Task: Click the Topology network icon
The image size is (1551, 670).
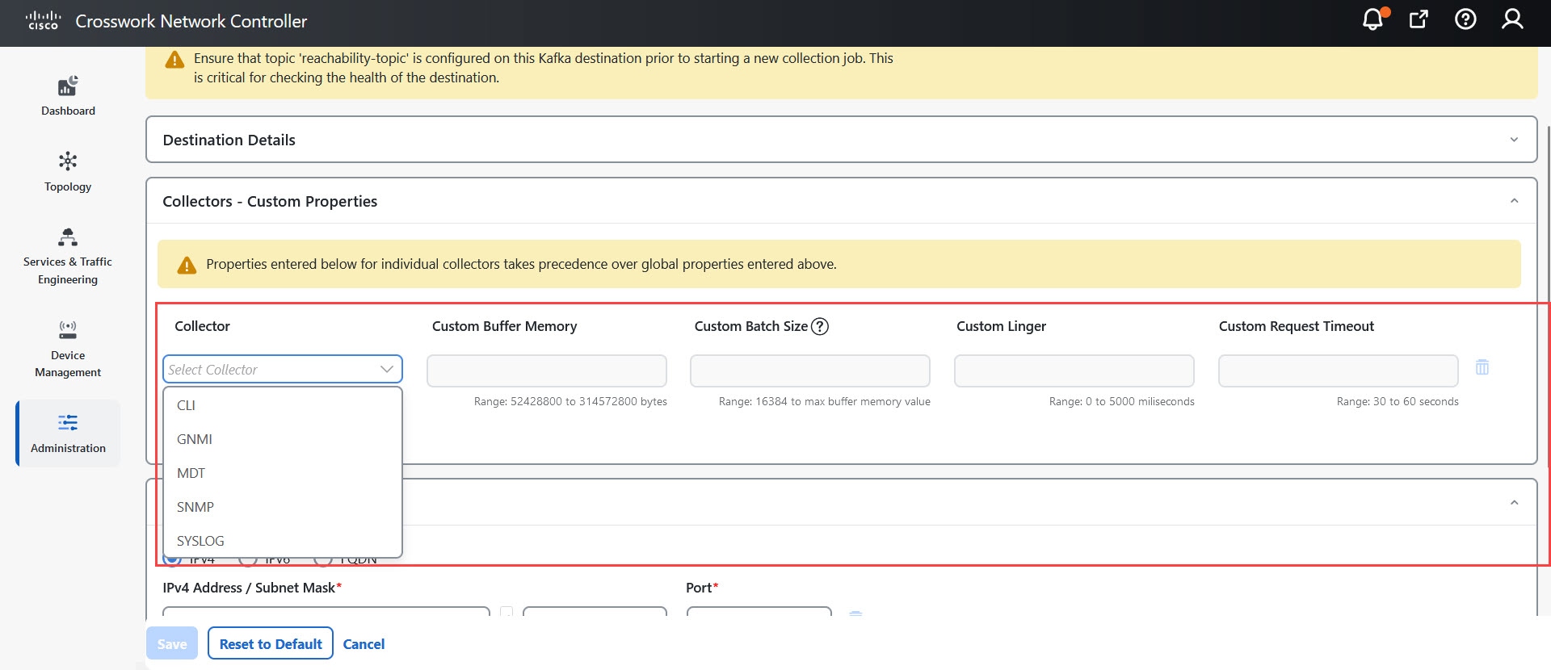Action: click(68, 161)
